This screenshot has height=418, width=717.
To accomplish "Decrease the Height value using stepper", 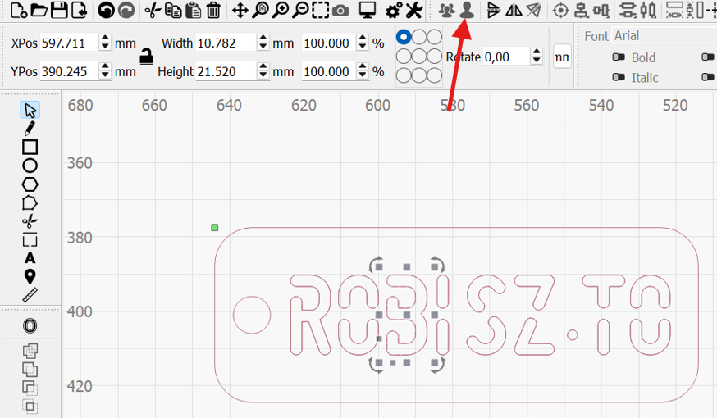I will click(263, 76).
